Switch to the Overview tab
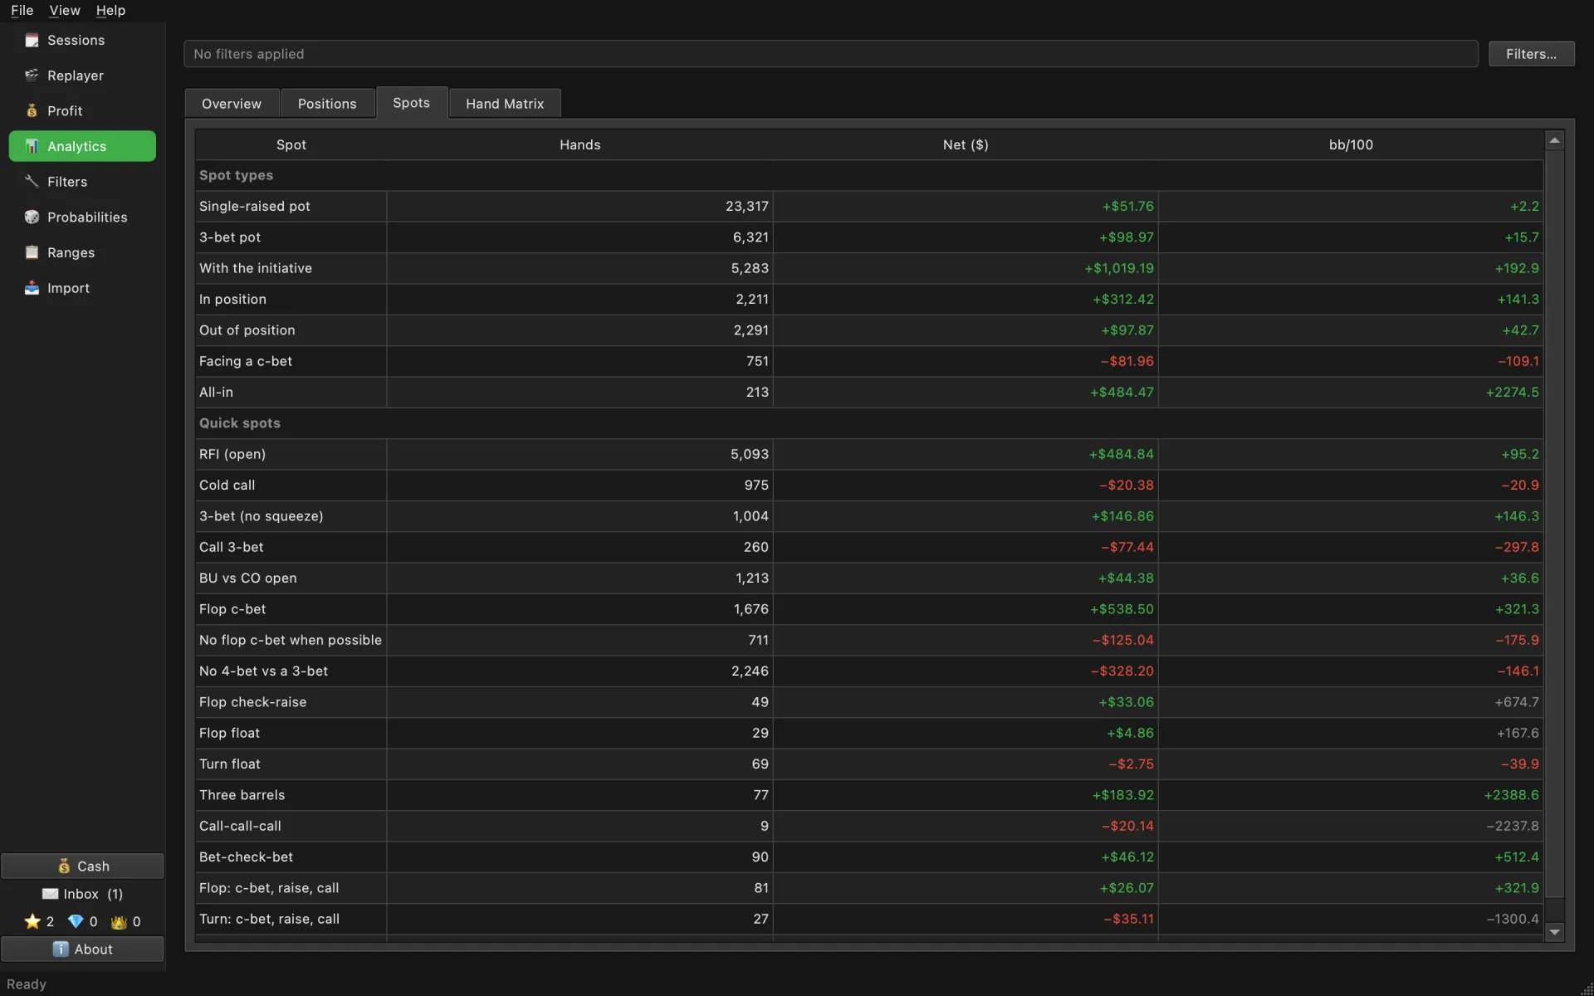Viewport: 1594px width, 996px height. tap(232, 104)
